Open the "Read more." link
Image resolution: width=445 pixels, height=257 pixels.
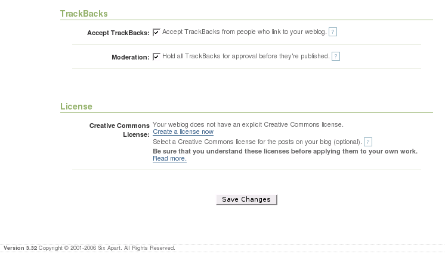[170, 158]
